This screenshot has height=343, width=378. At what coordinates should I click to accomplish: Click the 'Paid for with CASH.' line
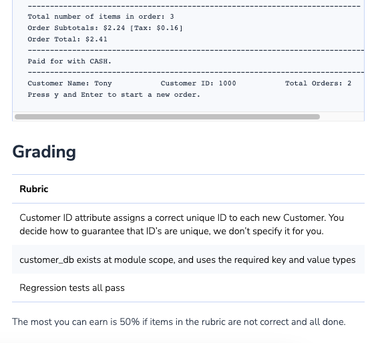(69, 61)
